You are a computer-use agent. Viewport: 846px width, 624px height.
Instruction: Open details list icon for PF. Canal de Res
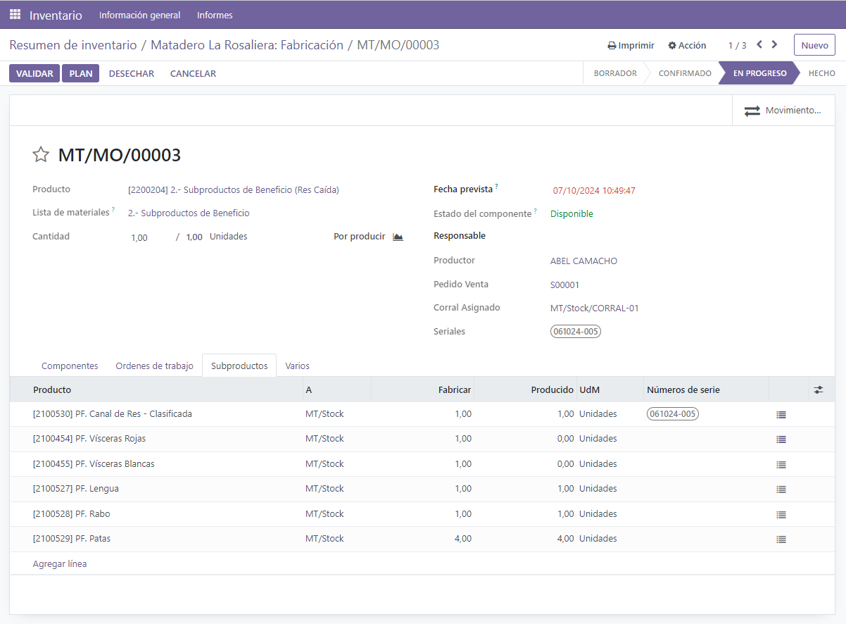tap(781, 415)
